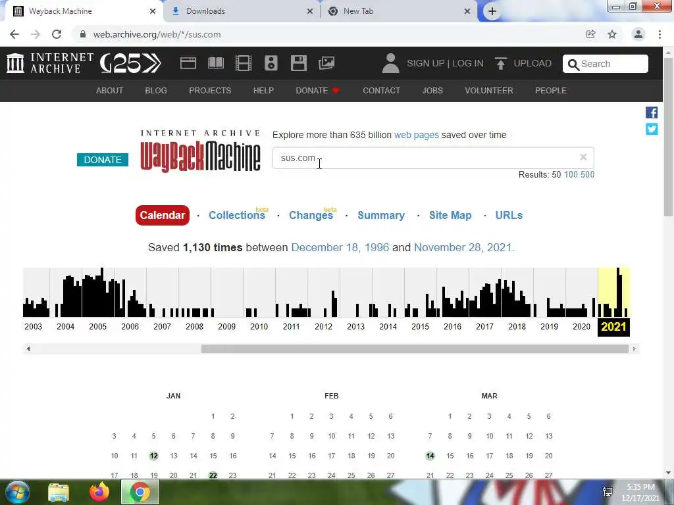The width and height of the screenshot is (674, 505).
Task: Open Chrome three-dot menu
Action: pyautogui.click(x=660, y=34)
